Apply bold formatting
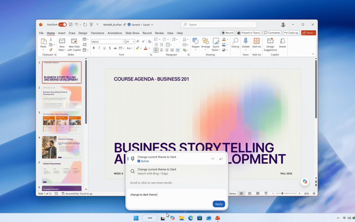The image size is (355, 222). click(94, 48)
